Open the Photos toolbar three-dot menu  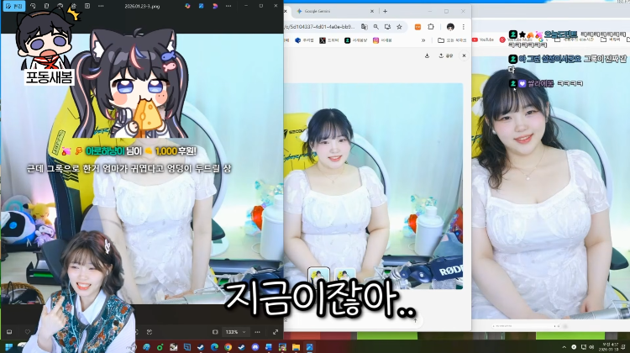(101, 6)
